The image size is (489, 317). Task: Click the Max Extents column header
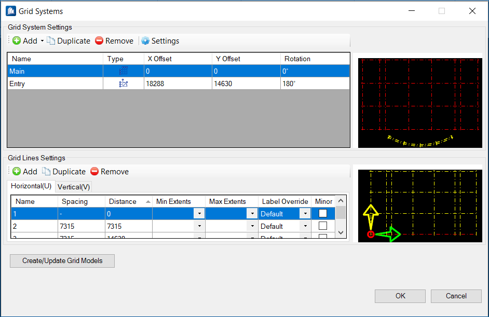(232, 201)
